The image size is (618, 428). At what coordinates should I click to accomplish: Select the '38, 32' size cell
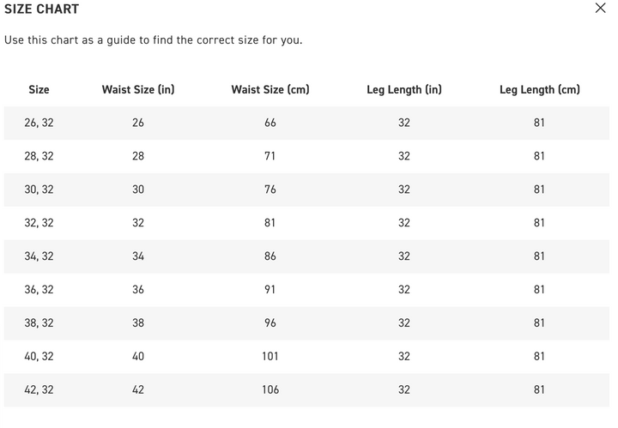pyautogui.click(x=39, y=323)
